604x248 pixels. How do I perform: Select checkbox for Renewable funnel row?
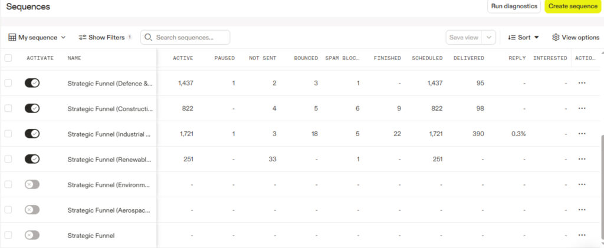point(8,159)
